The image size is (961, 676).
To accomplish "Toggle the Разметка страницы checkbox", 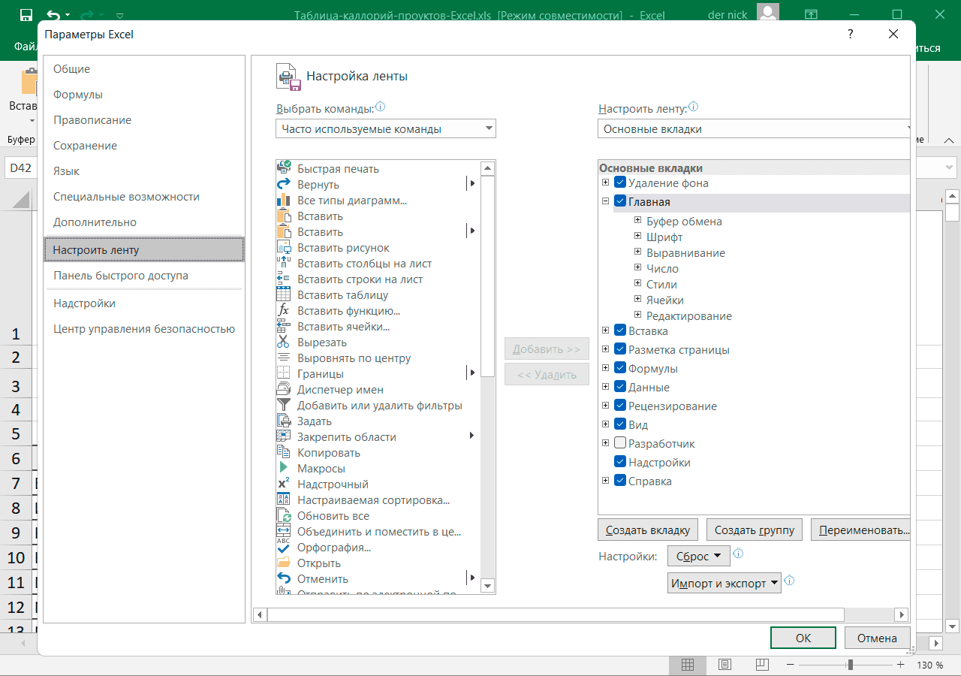I will point(620,349).
